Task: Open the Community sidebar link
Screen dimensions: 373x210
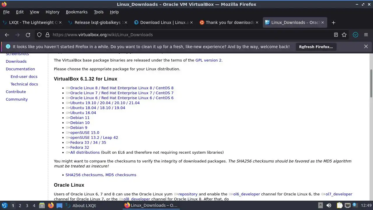Action: (17, 99)
